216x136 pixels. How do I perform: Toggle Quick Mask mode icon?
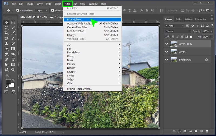(6, 92)
